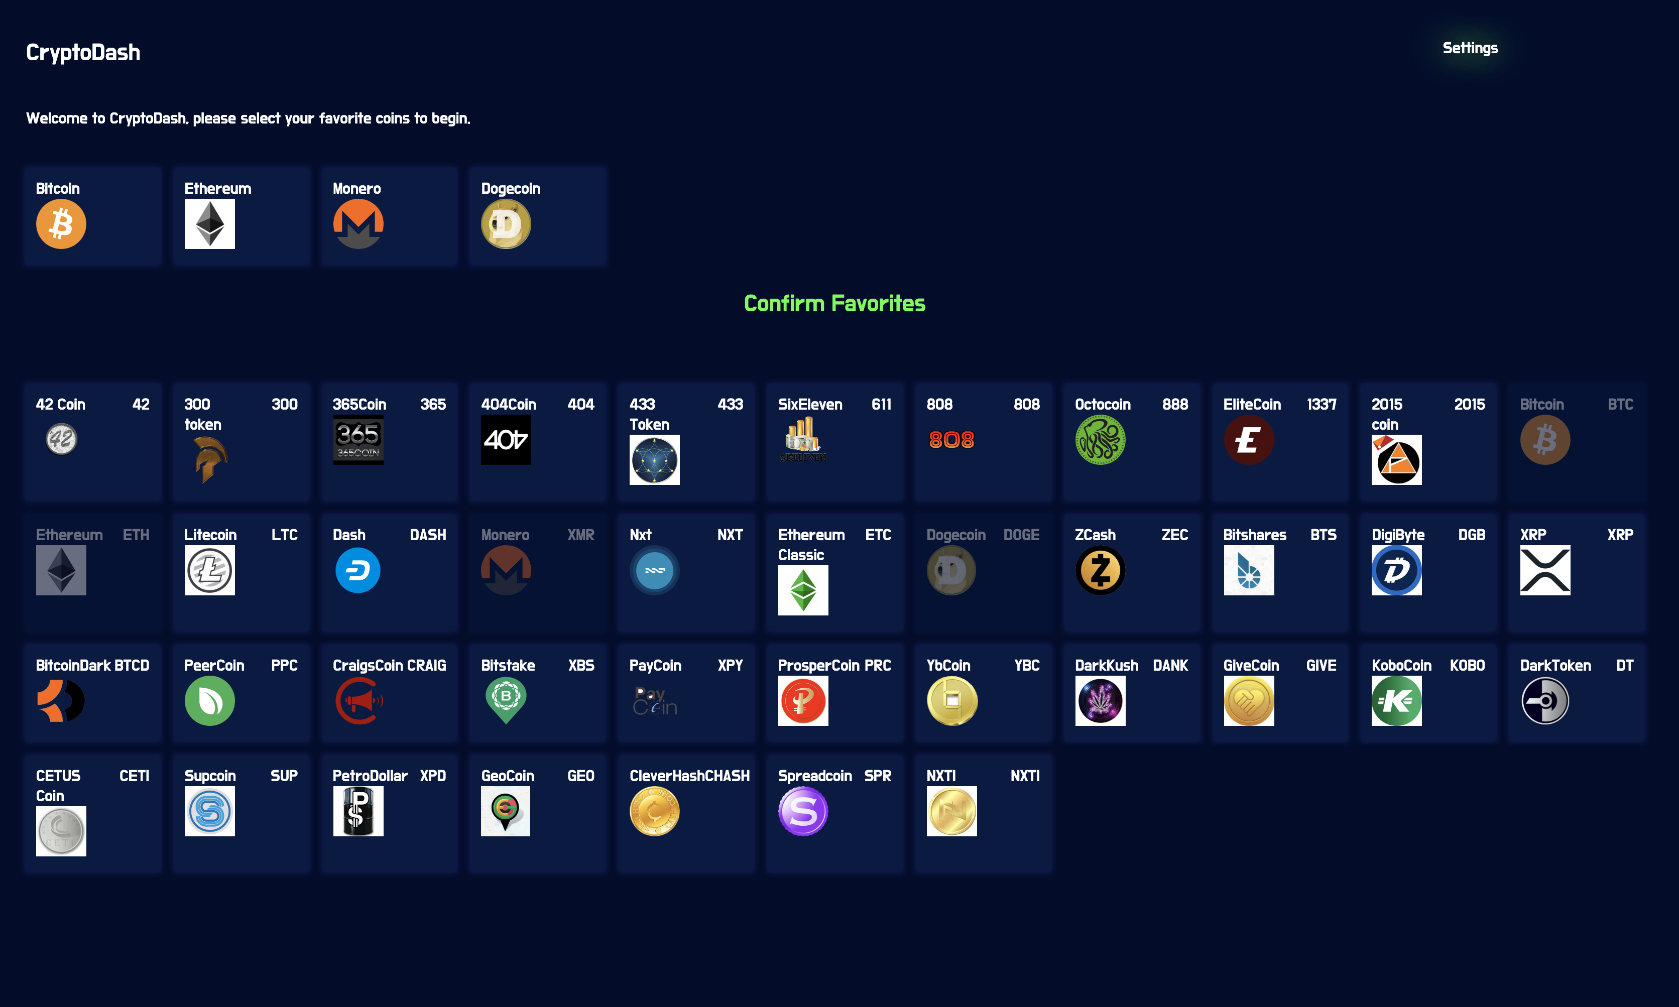Image resolution: width=1679 pixels, height=1007 pixels.
Task: Select the XRP coin tile
Action: (1577, 572)
